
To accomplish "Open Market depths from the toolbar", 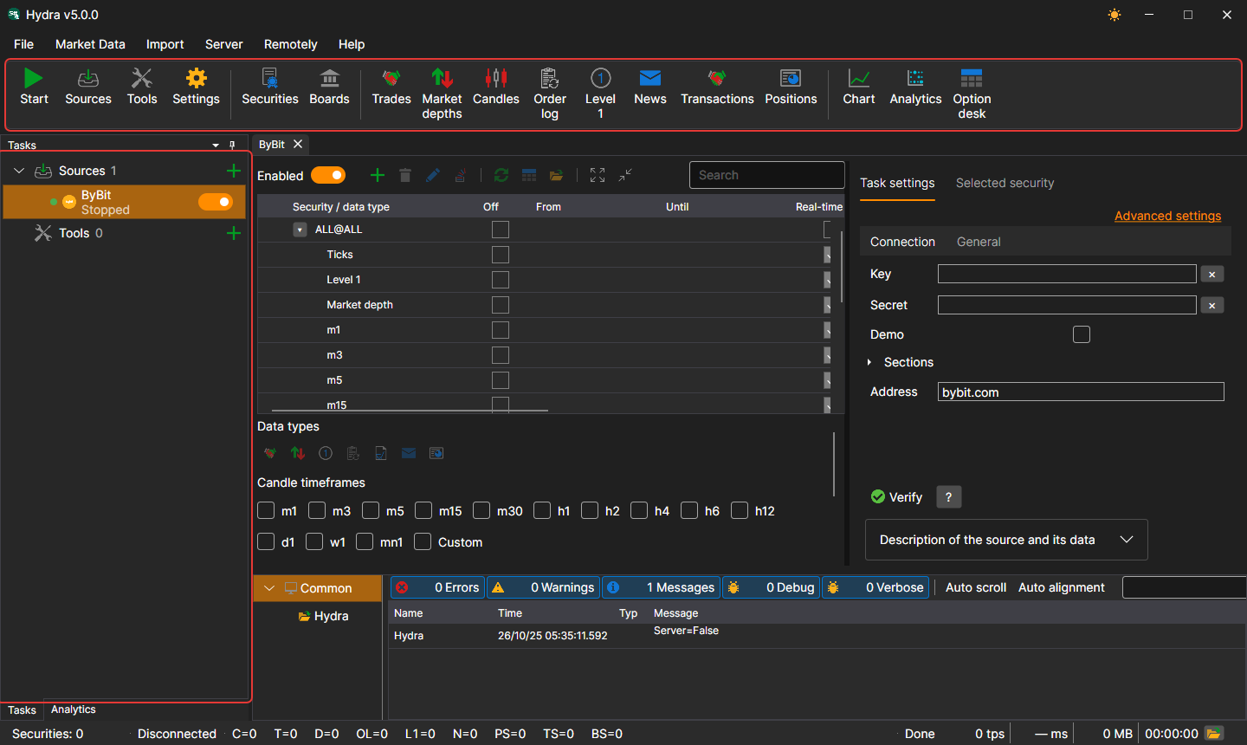I will point(442,79).
